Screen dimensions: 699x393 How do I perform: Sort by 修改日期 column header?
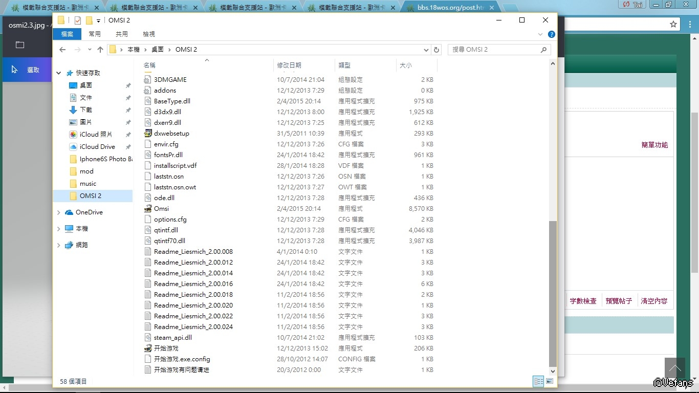click(289, 65)
